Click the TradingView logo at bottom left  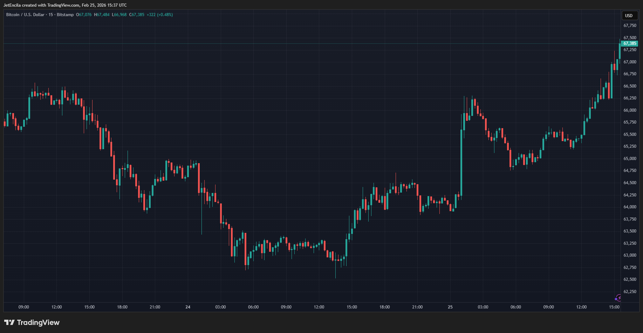point(32,322)
